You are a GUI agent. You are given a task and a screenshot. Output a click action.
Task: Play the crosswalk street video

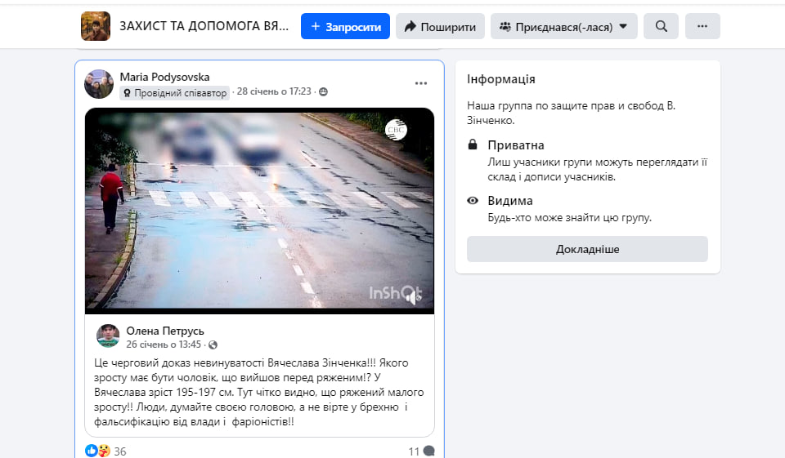click(259, 208)
